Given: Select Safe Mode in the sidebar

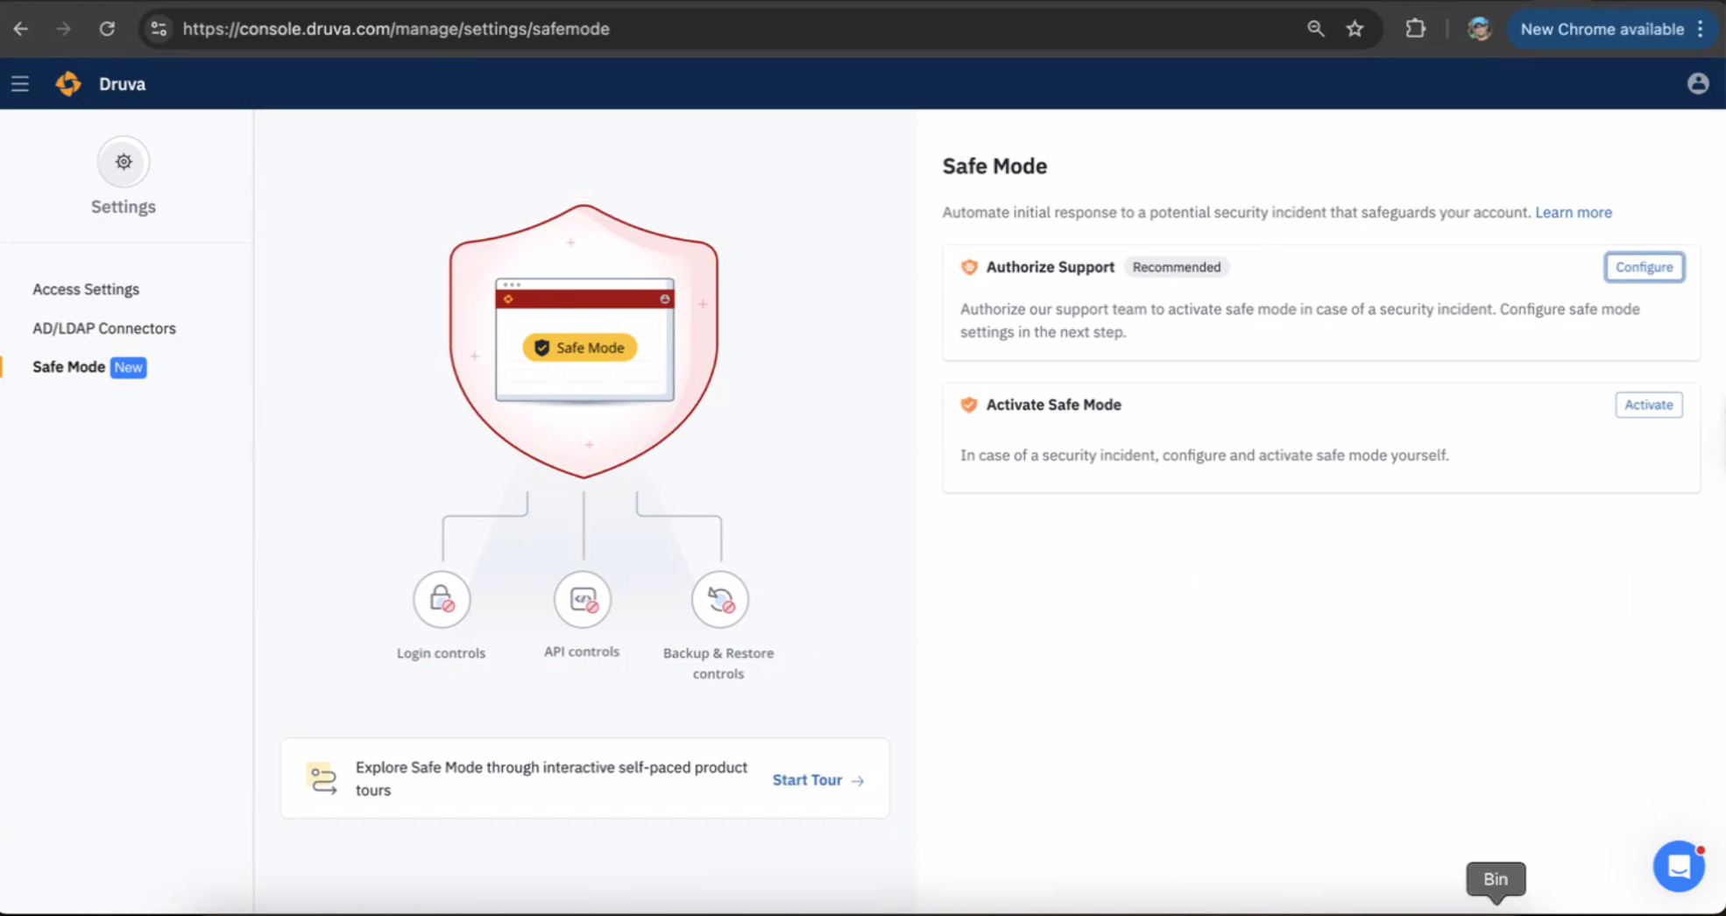Looking at the screenshot, I should tap(68, 366).
